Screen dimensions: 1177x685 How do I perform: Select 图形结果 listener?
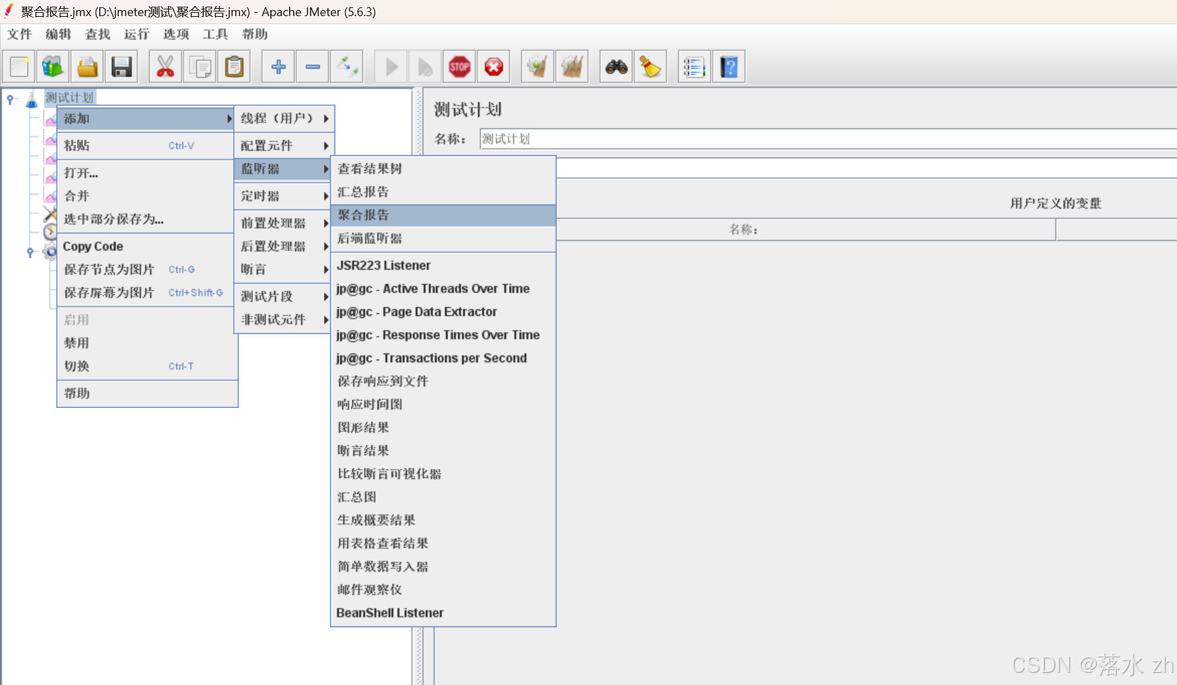pos(443,427)
